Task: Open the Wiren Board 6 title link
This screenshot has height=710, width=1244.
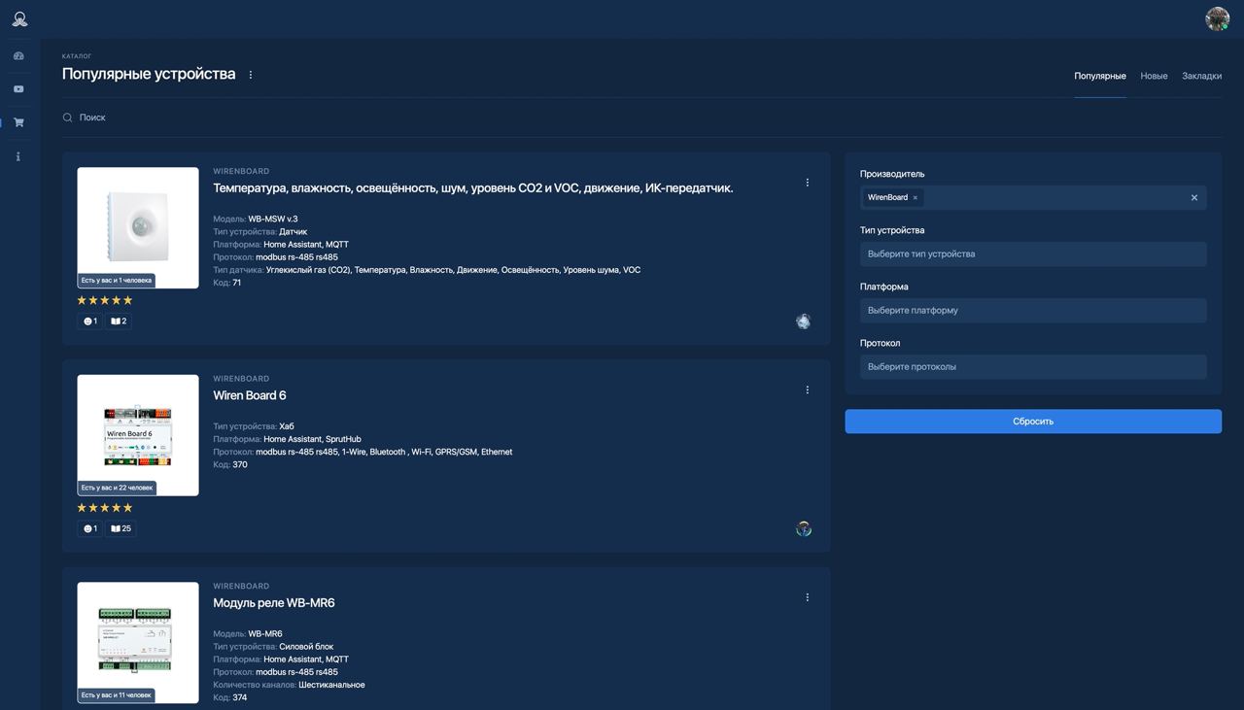Action: [x=250, y=396]
